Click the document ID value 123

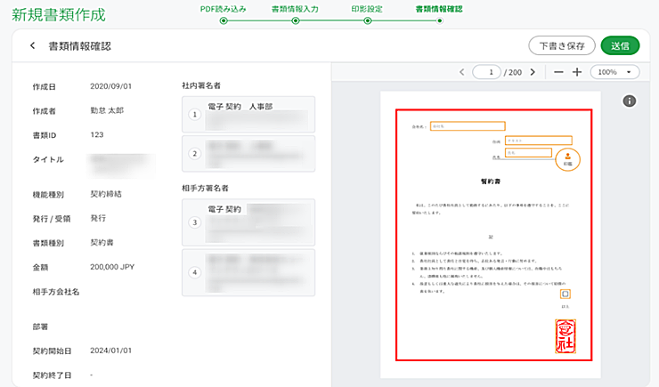point(97,134)
